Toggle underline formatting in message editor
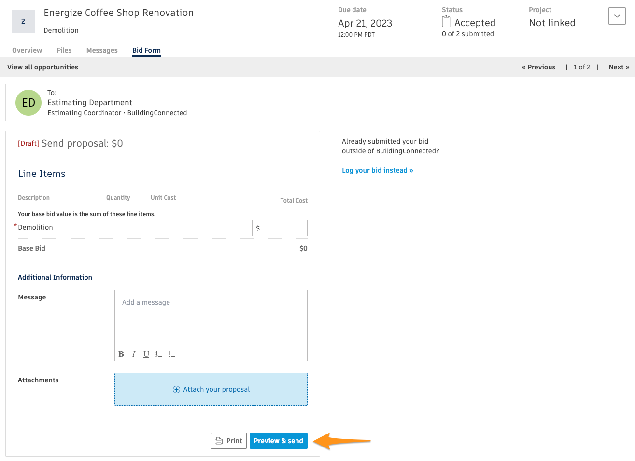This screenshot has width=635, height=461. pos(146,354)
